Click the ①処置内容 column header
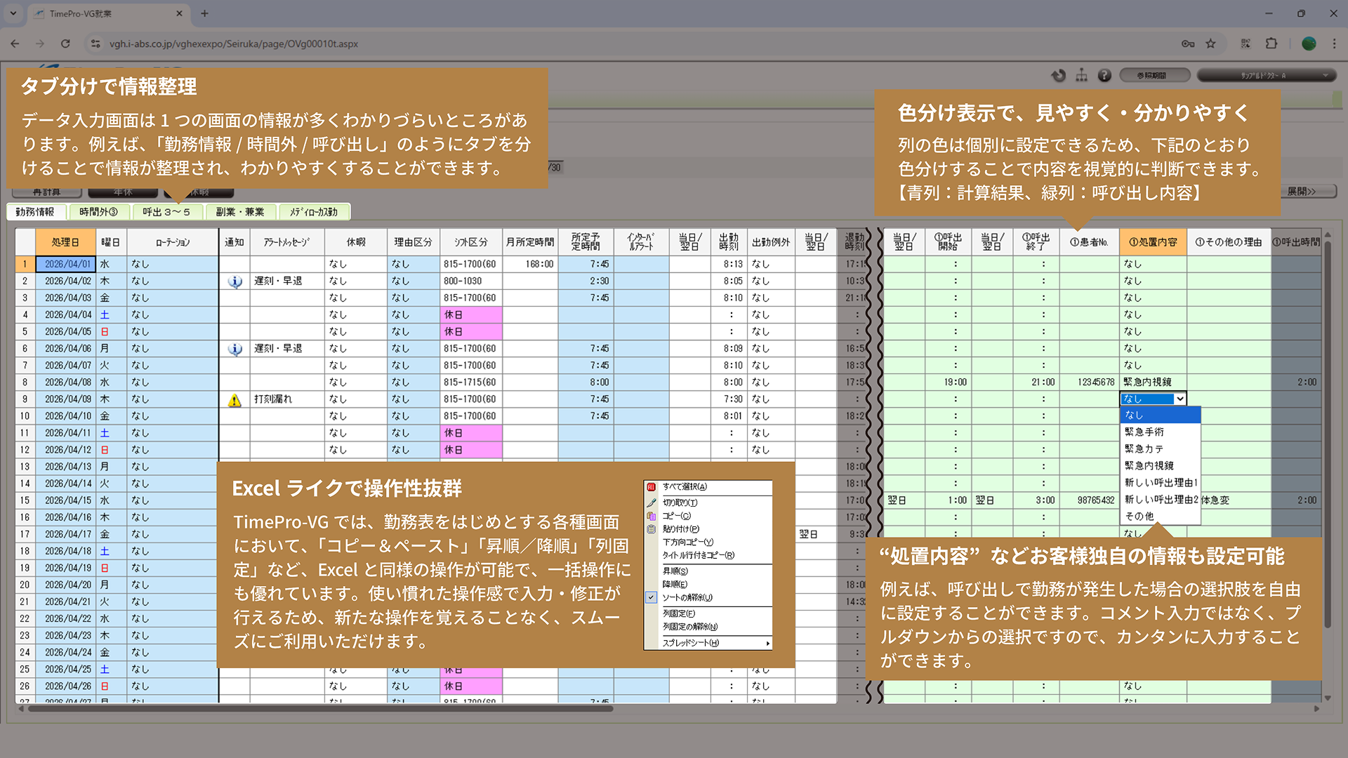1348x758 pixels. click(1153, 242)
